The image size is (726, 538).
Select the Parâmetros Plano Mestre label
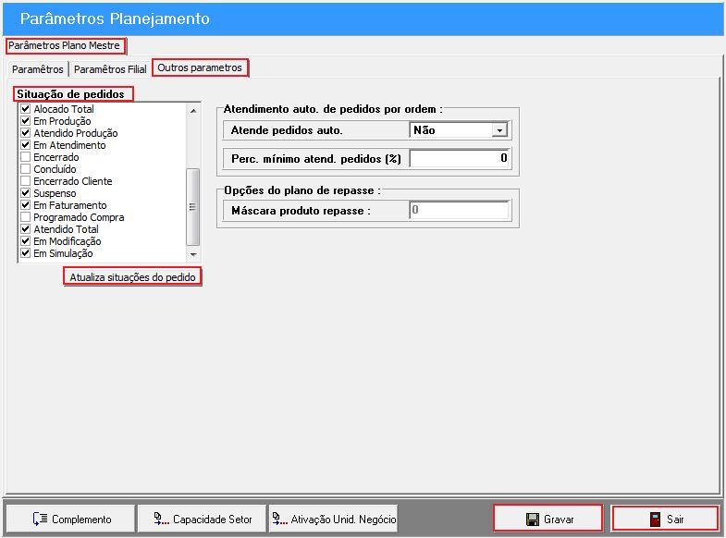[65, 45]
